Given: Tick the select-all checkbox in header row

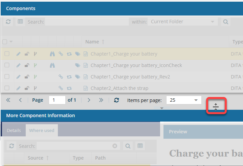Looking at the screenshot, I should [x=5, y=42].
